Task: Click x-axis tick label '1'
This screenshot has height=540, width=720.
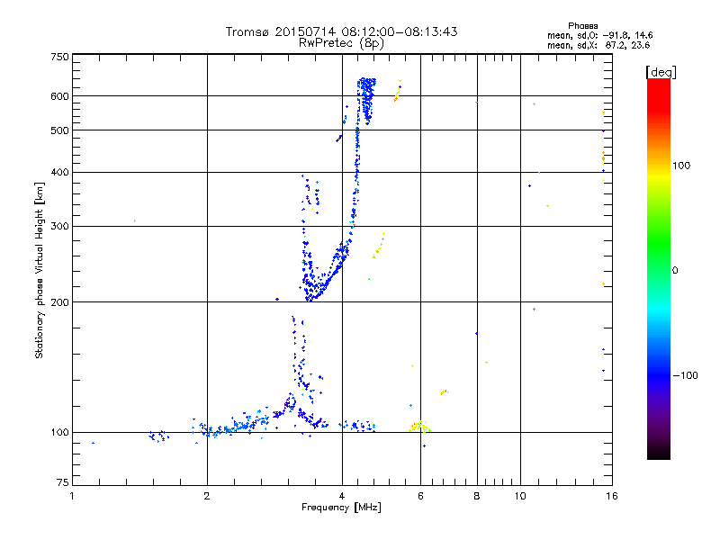Action: (72, 496)
